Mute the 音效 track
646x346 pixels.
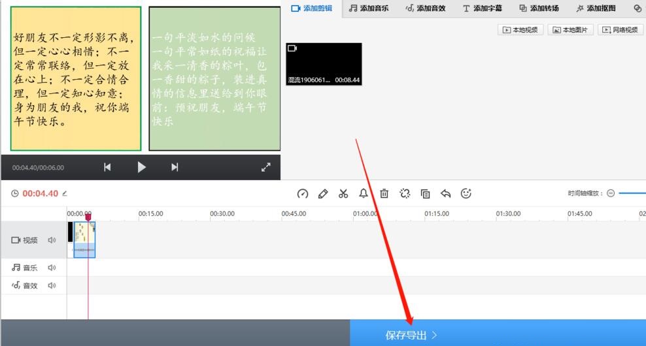(x=52, y=285)
